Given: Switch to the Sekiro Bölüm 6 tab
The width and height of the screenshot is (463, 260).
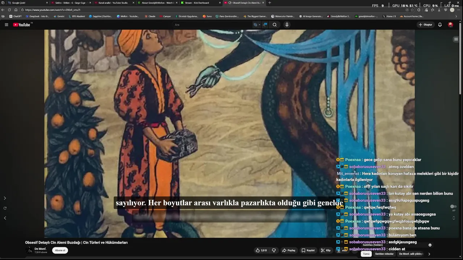Looking at the screenshot, I should click(x=71, y=3).
